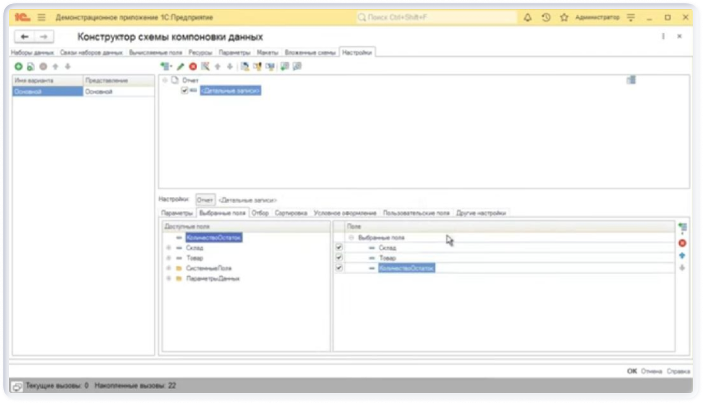703x403 pixels.
Task: Switch to the Ресурсы tab
Action: click(201, 52)
